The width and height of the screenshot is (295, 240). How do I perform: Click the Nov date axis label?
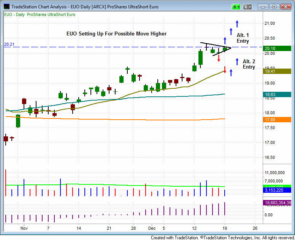point(24,228)
